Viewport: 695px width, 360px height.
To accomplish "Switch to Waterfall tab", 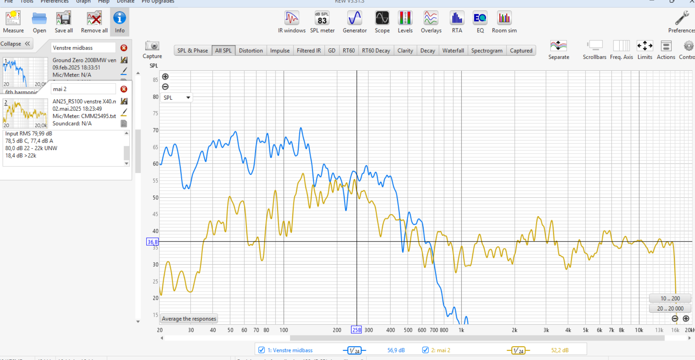I will click(x=453, y=51).
